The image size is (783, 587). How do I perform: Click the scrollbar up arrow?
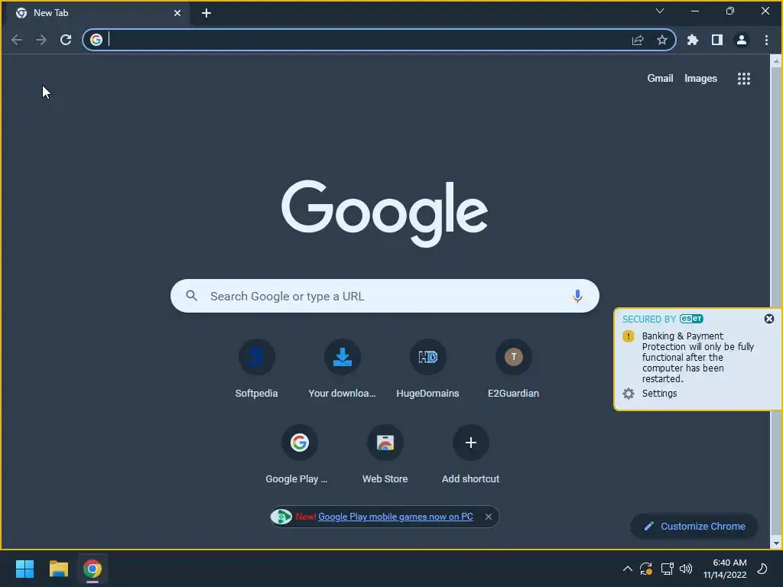(x=775, y=61)
